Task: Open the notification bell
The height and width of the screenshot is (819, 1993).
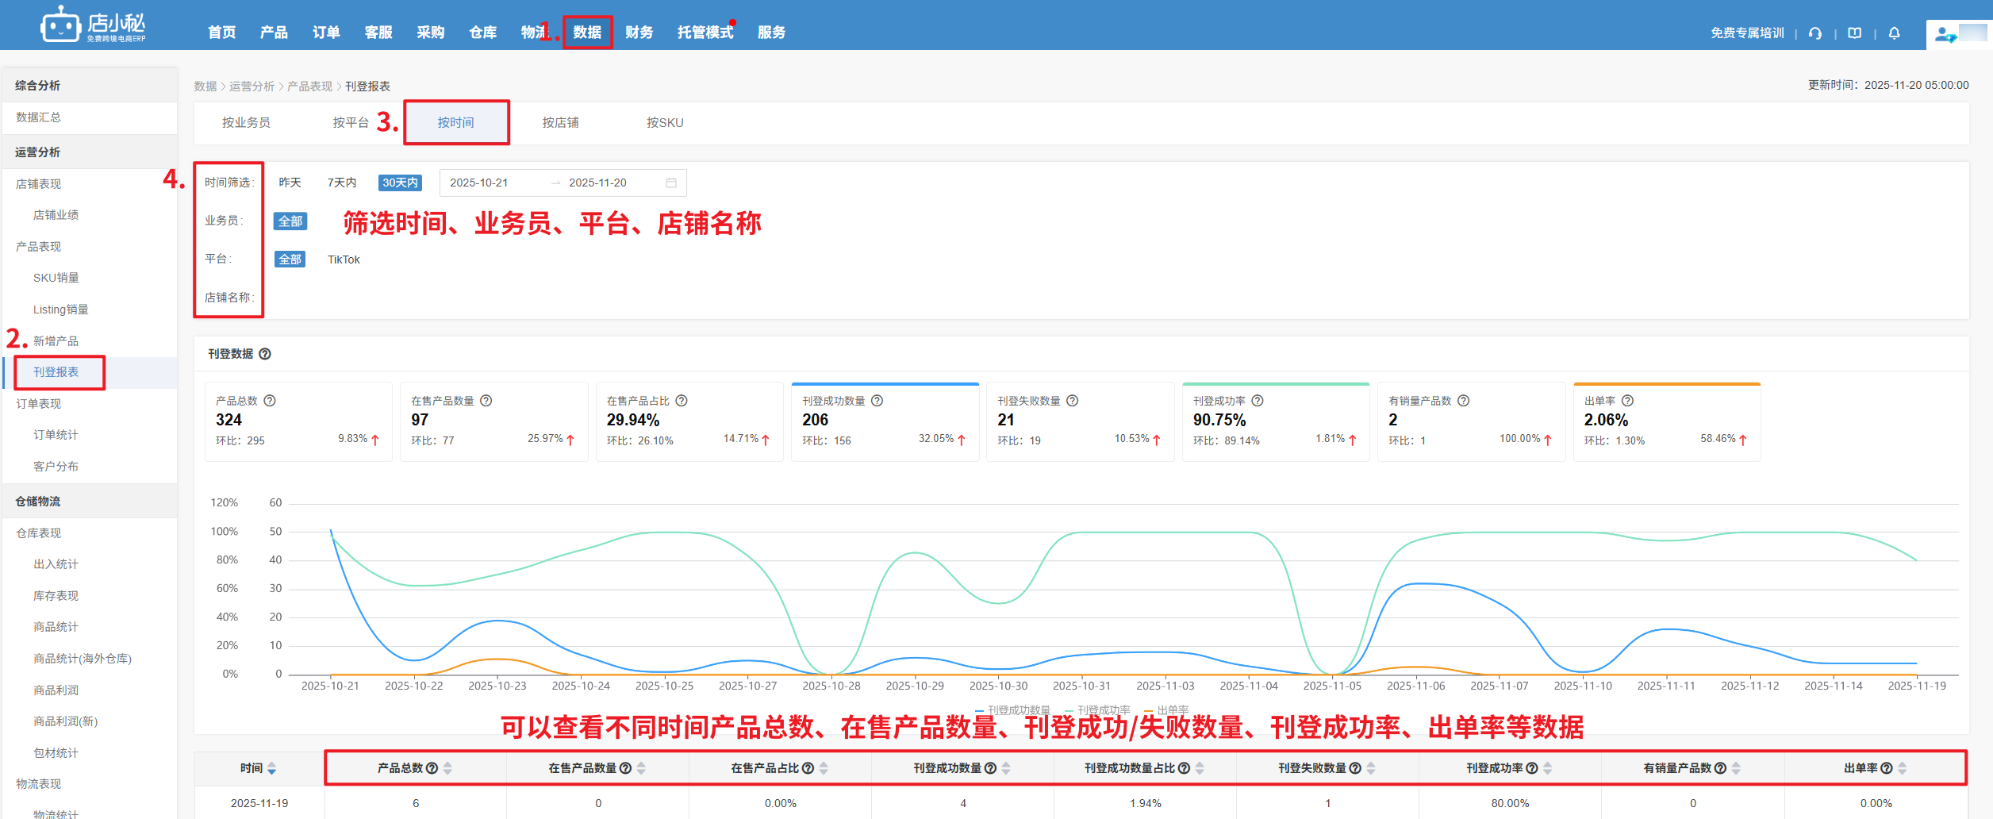Action: pos(1894,33)
